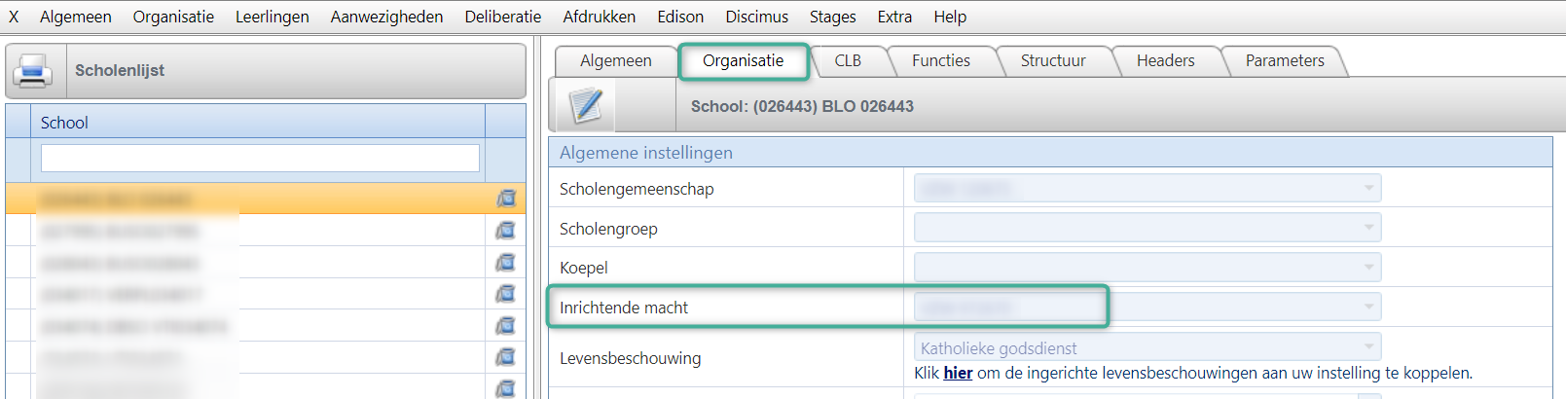
Task: Switch to the Headers tab
Action: [1166, 60]
